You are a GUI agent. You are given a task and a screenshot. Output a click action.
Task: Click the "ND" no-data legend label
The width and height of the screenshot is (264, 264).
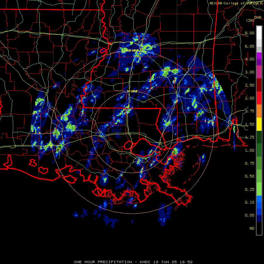pos(252,229)
